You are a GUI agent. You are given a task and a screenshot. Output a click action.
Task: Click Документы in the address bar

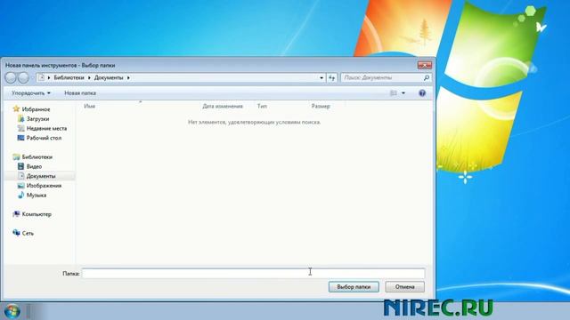109,77
